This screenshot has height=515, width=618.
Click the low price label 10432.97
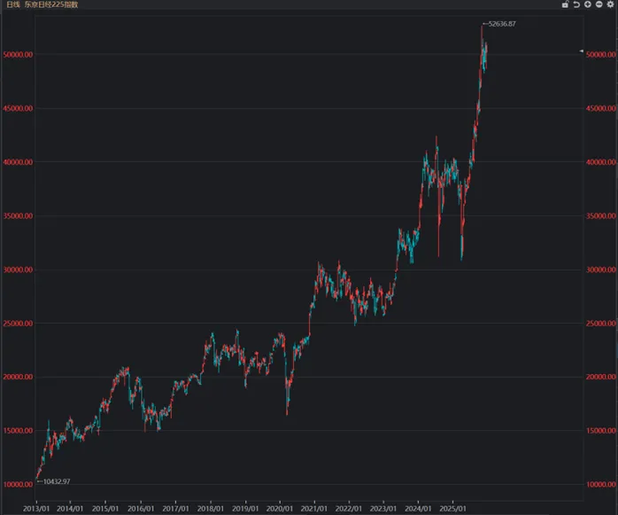[57, 481]
